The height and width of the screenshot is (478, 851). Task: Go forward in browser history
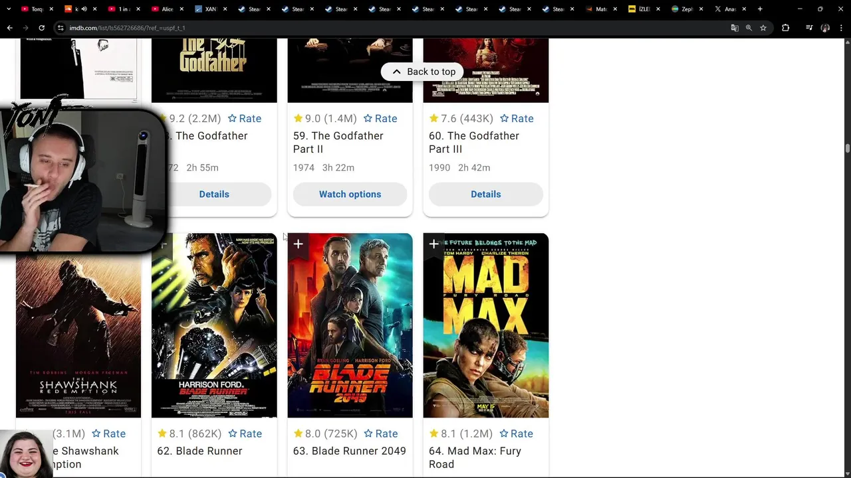[x=25, y=28]
